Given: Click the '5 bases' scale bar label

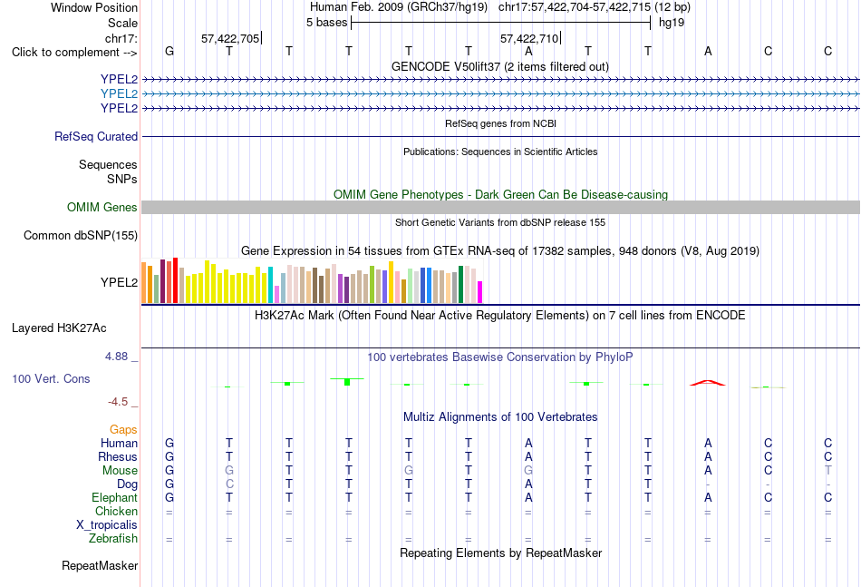Looking at the screenshot, I should [x=326, y=23].
